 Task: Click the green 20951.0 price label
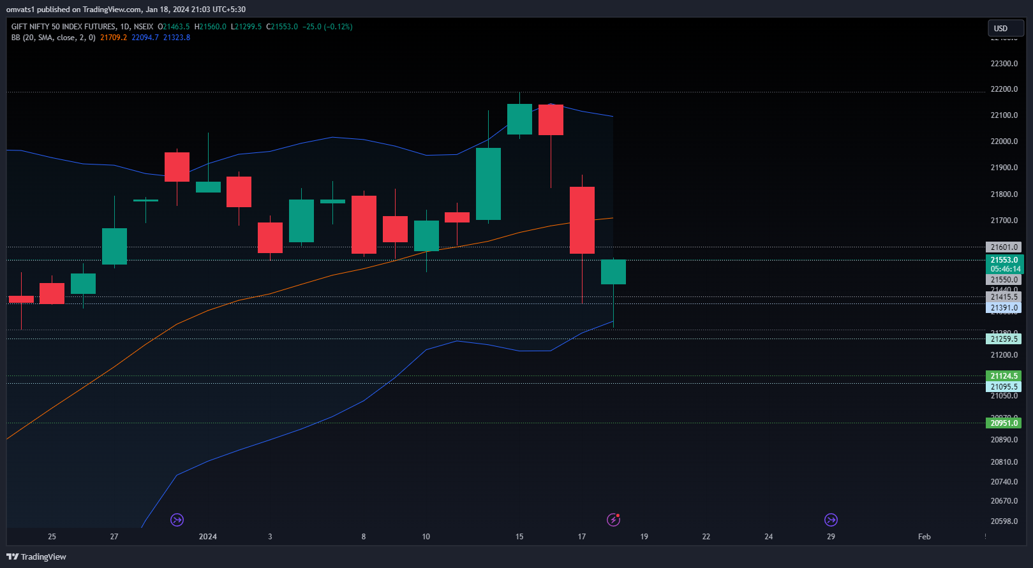tap(1004, 423)
